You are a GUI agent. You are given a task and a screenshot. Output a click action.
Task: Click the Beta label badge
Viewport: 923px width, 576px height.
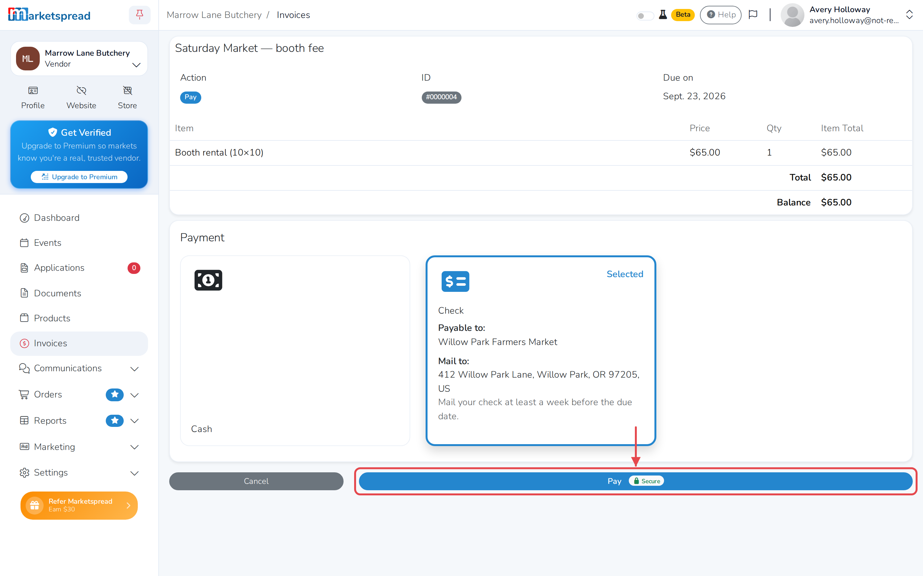pyautogui.click(x=683, y=14)
